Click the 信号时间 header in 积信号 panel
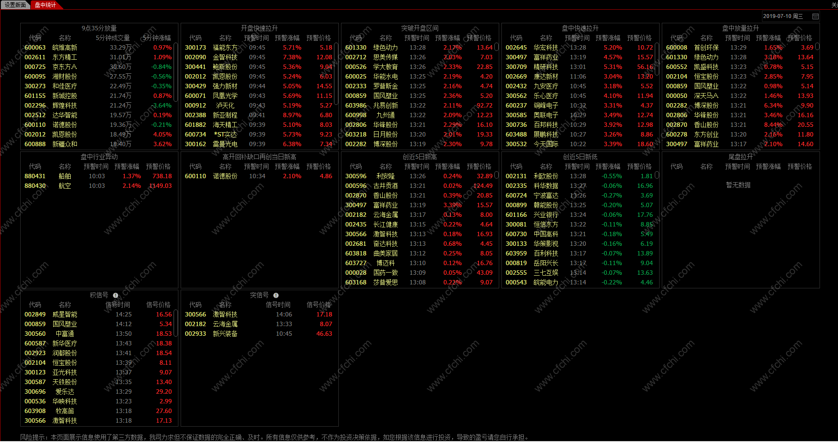Screen dimensions: 838x442 [x=118, y=305]
